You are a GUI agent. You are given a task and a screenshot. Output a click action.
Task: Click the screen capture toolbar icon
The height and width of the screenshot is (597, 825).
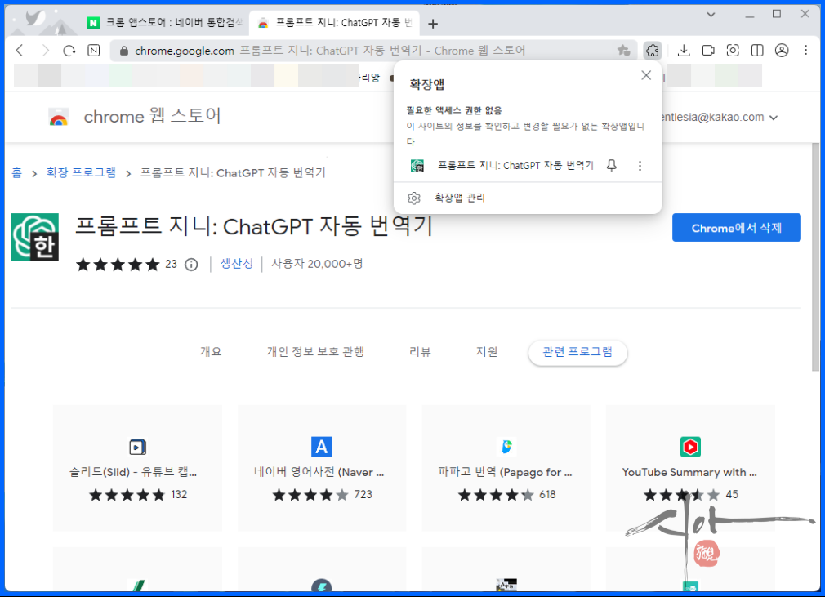(x=733, y=51)
